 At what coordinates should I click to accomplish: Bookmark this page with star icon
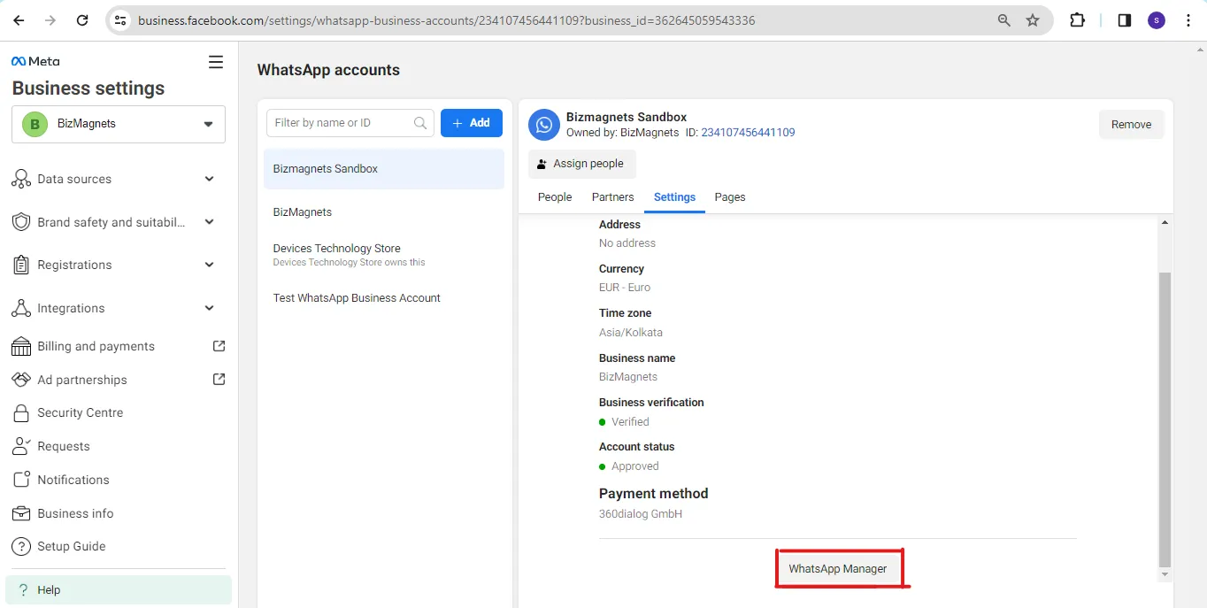coord(1033,19)
